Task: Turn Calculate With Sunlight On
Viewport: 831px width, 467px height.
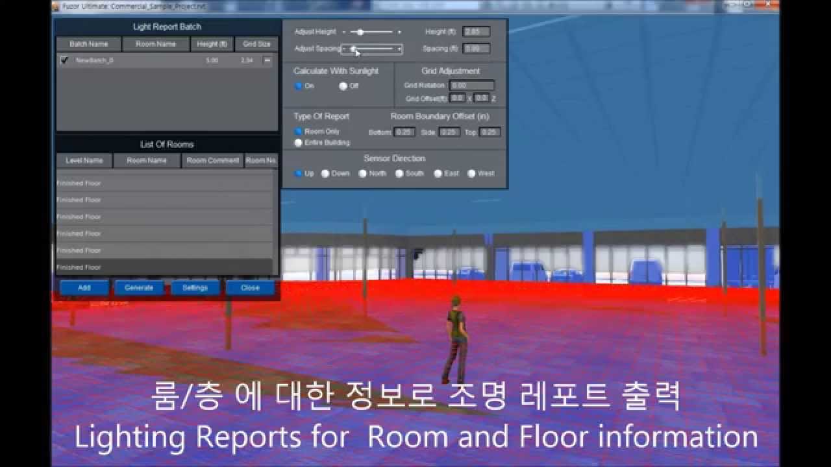Action: click(x=299, y=86)
